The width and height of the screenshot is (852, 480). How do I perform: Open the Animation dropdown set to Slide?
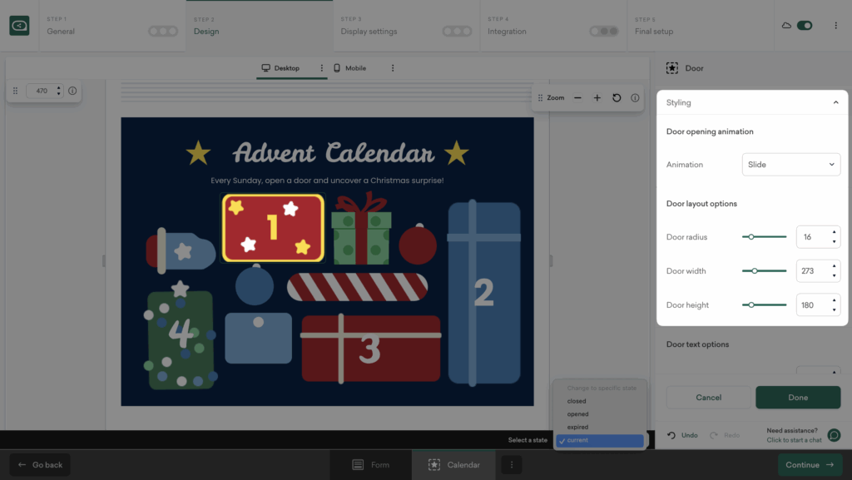(790, 165)
